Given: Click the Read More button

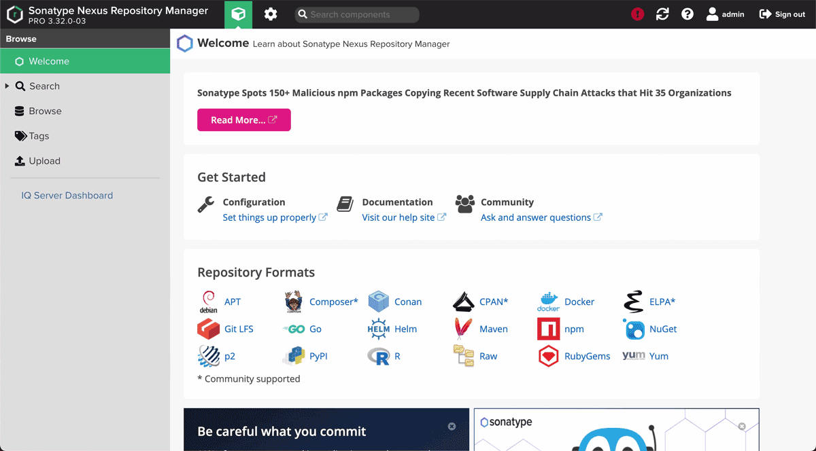Looking at the screenshot, I should click(x=244, y=120).
